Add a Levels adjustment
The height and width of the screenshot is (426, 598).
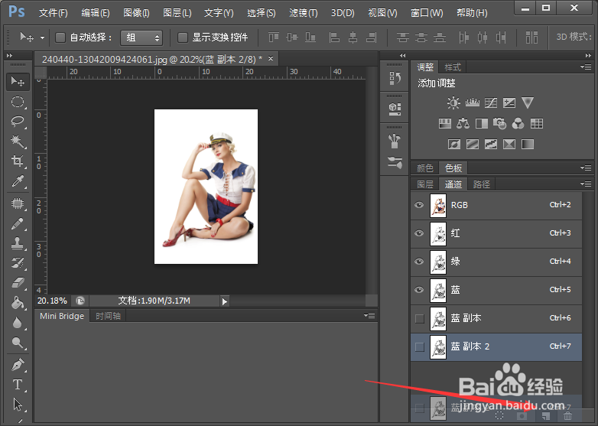[472, 102]
